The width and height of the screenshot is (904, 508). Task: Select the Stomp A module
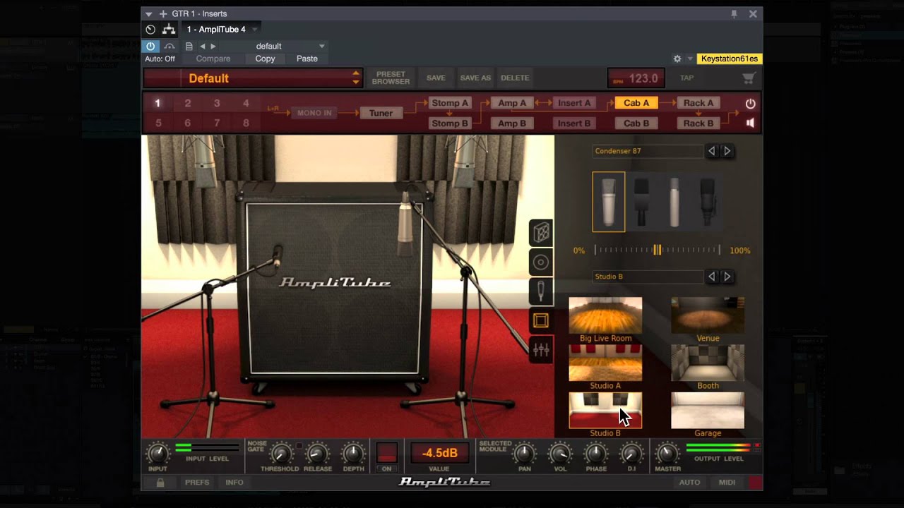(450, 103)
